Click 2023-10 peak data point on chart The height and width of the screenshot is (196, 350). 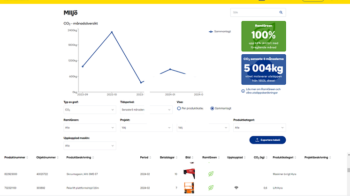[x=112, y=32]
